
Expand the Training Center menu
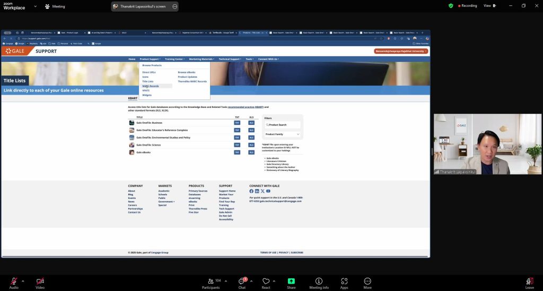[174, 59]
